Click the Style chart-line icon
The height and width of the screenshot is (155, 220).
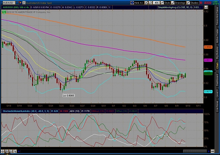(162, 3)
